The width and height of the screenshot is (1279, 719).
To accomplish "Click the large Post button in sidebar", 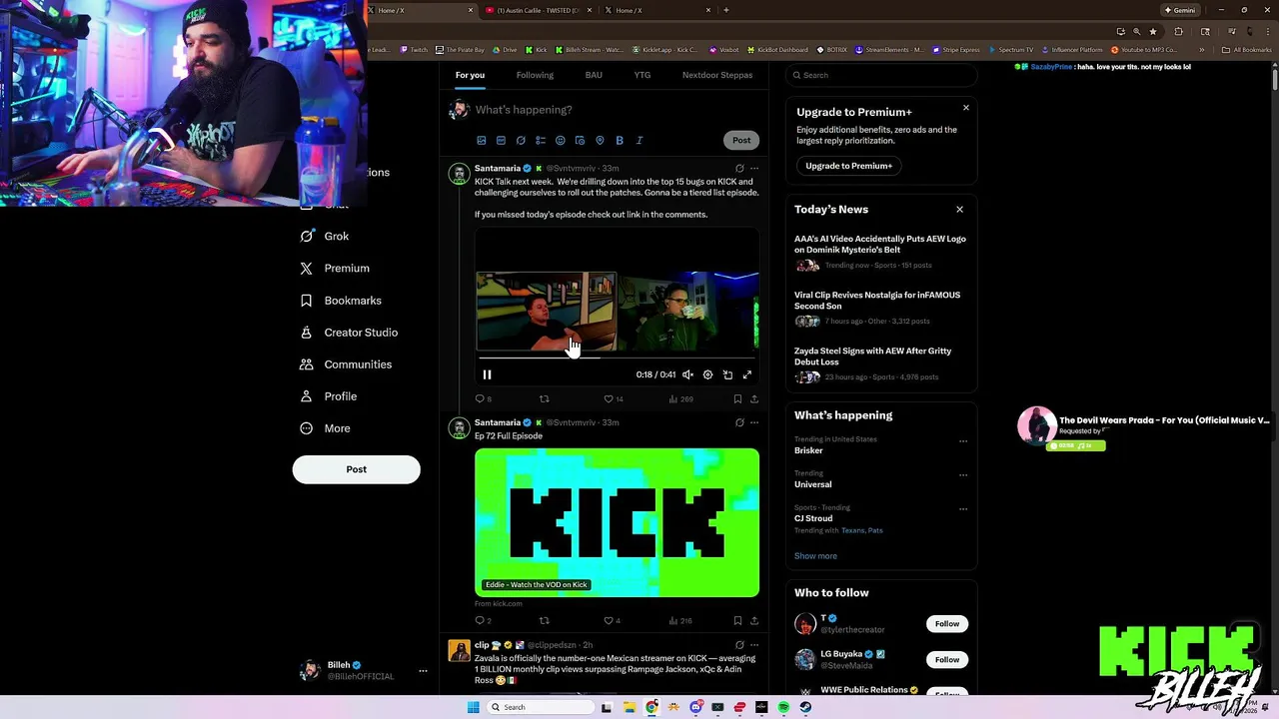I will pos(356,469).
